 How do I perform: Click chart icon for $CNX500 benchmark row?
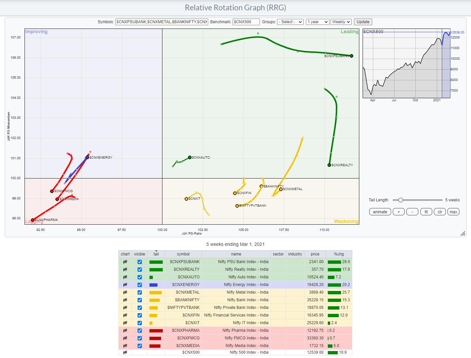[x=125, y=352]
